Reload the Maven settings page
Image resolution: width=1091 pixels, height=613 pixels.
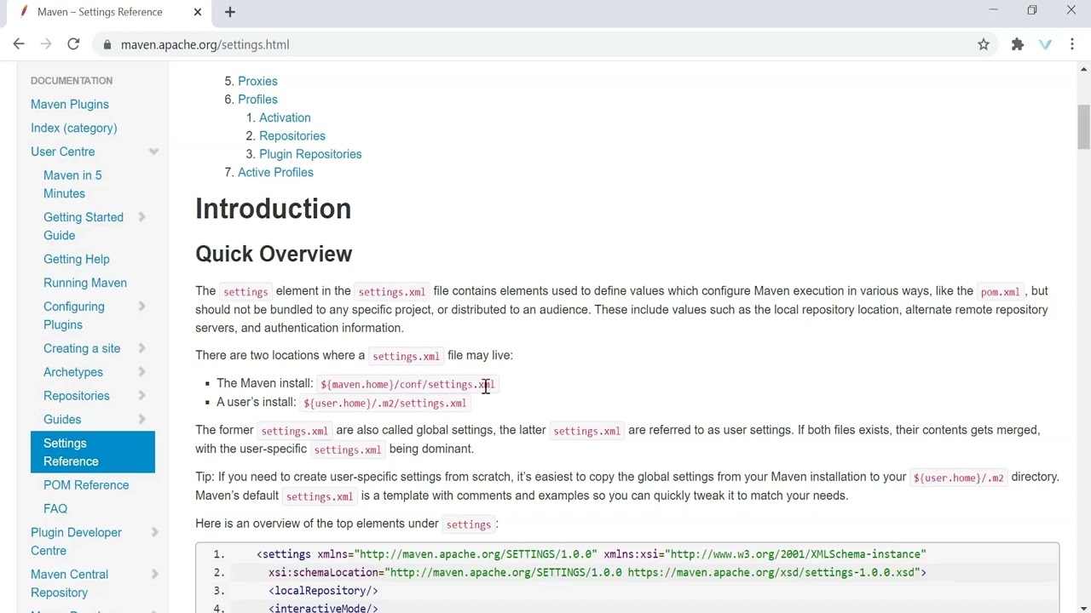(x=73, y=44)
